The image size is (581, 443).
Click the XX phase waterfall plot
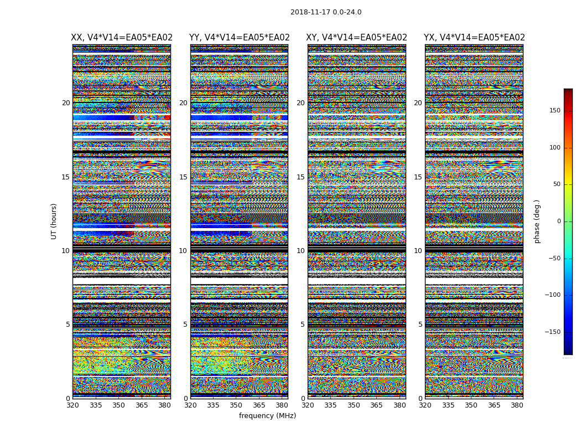pos(122,221)
